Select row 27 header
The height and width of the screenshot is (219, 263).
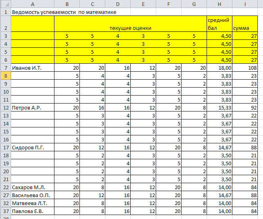[x=6, y=195]
